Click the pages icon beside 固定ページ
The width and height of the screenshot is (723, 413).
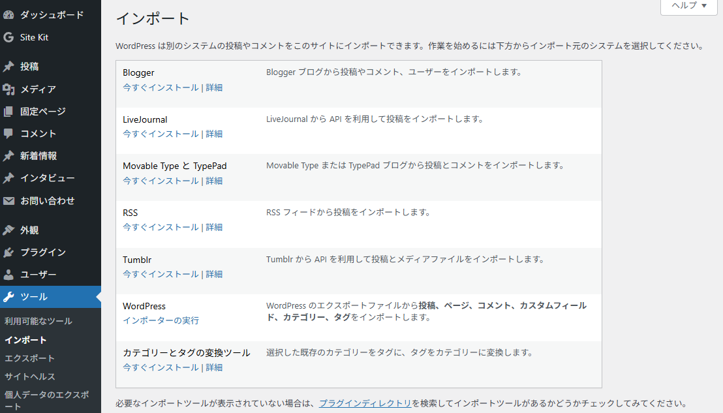[x=8, y=112]
